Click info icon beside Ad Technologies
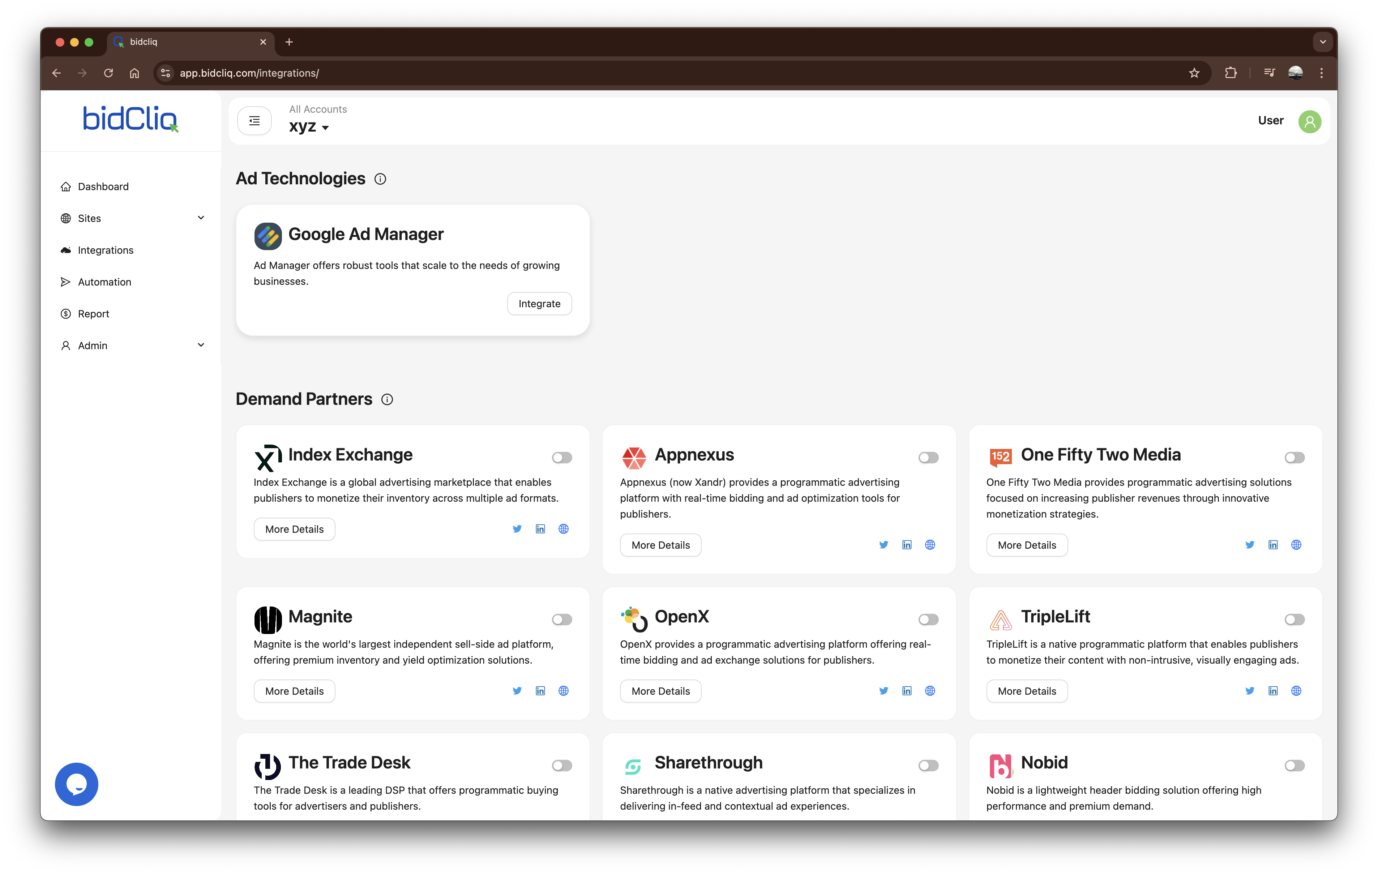This screenshot has width=1378, height=874. [x=380, y=179]
